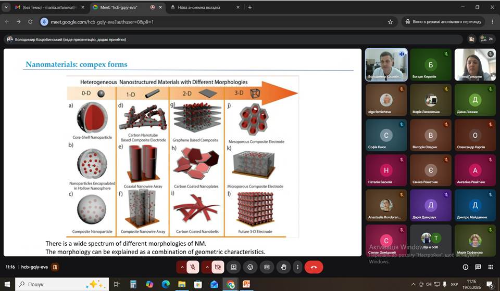Screen dimensions: 500x291
Task: Click the Пошук taskbar search box
Action: (62, 284)
